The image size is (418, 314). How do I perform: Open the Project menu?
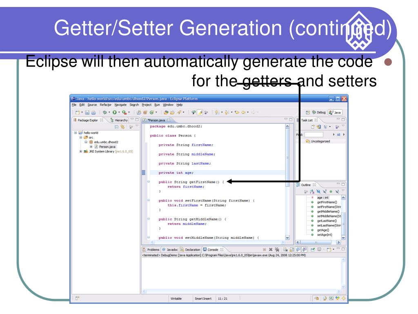[147, 105]
